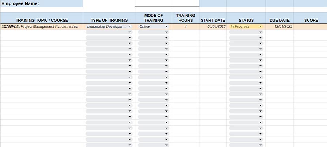
Task: Select the due date cell '12/01/2023'
Action: pos(280,26)
